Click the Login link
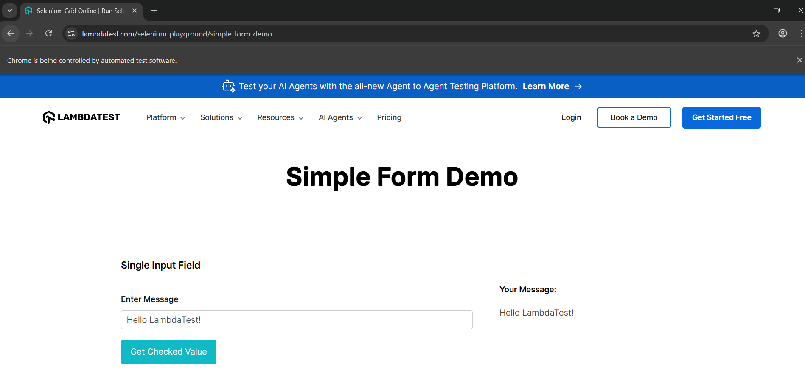This screenshot has width=805, height=372. [571, 117]
